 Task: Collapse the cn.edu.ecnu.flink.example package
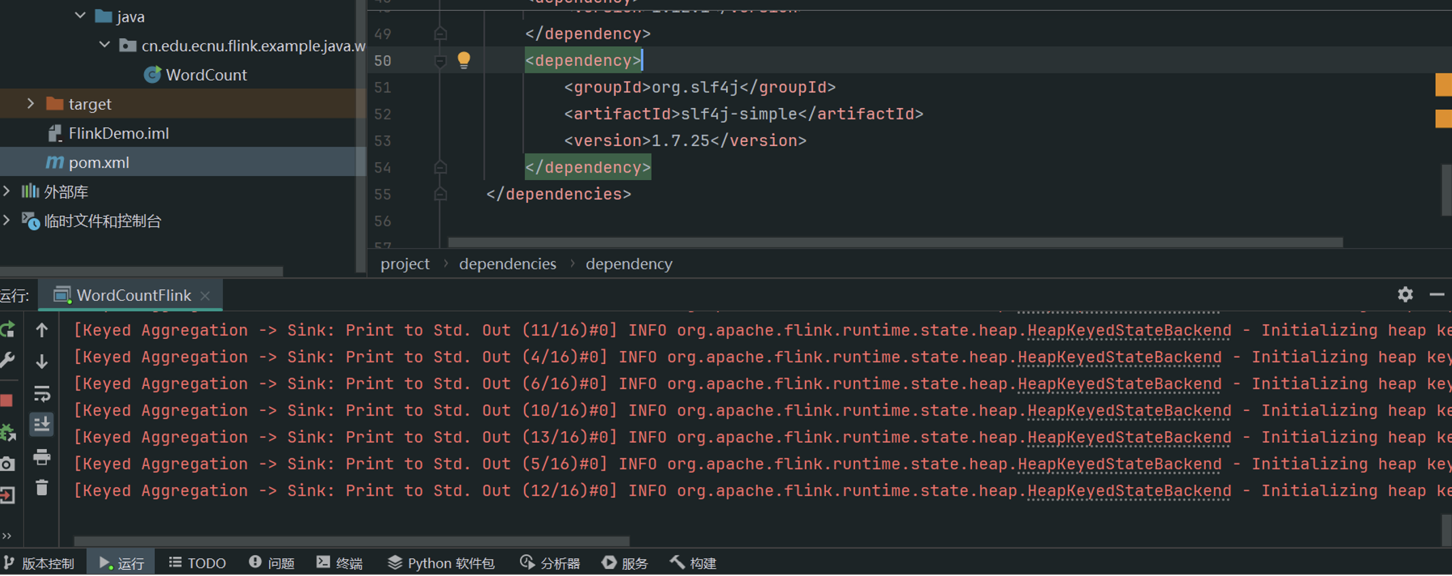point(105,46)
